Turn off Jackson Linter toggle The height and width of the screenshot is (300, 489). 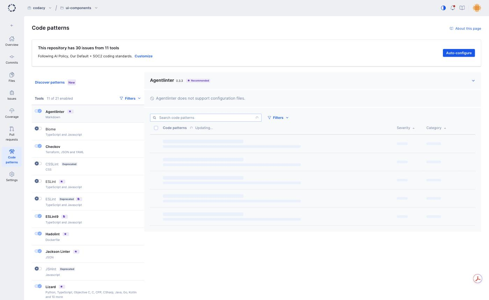pos(38,251)
